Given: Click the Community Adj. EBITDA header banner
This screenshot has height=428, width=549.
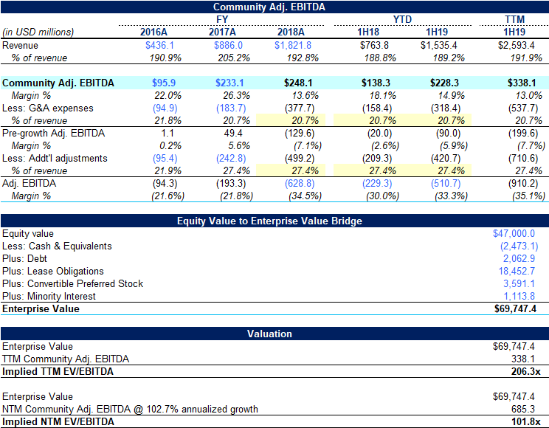Looking at the screenshot, I should (274, 7).
